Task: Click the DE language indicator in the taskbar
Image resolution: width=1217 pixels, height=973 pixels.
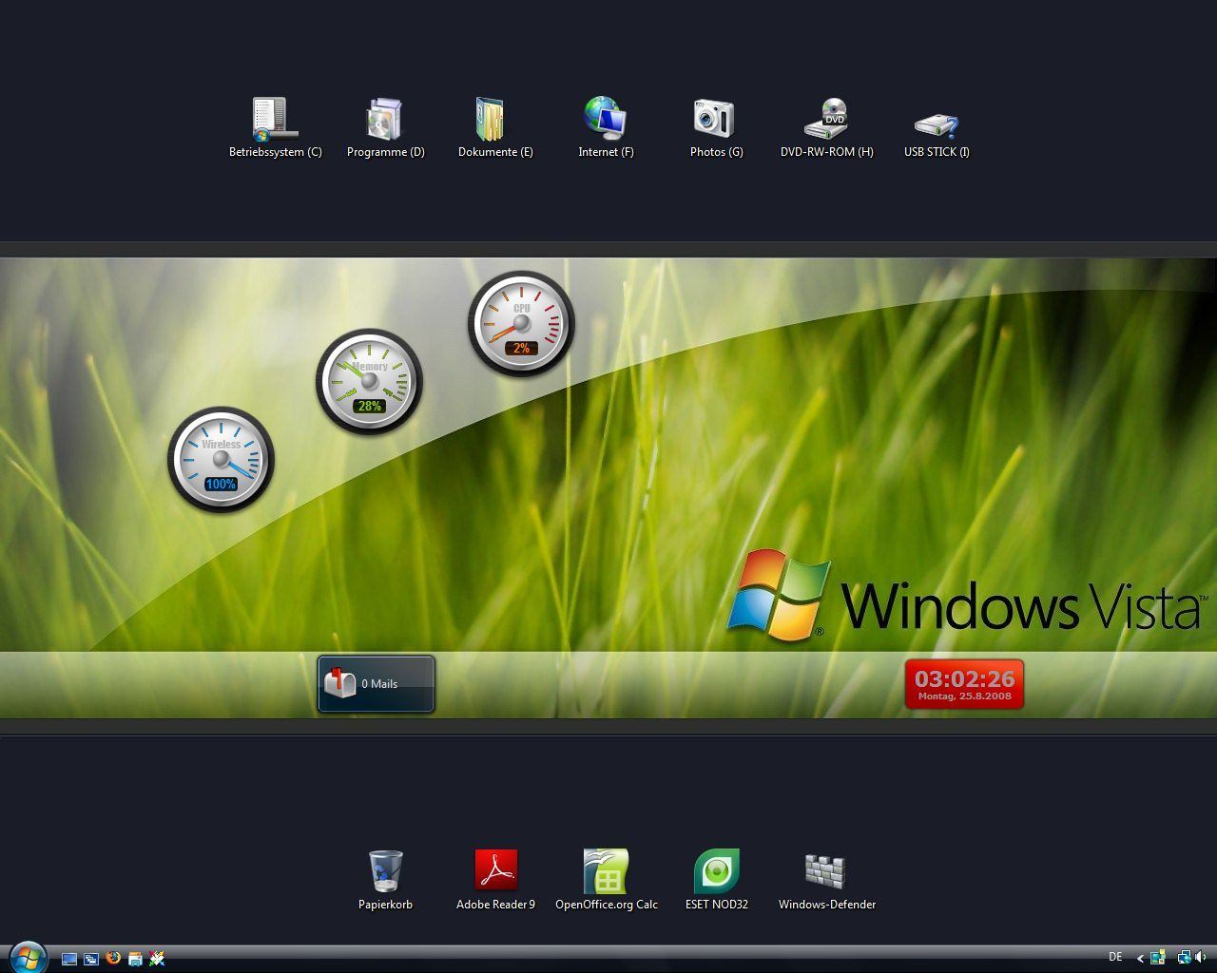Action: (1115, 957)
